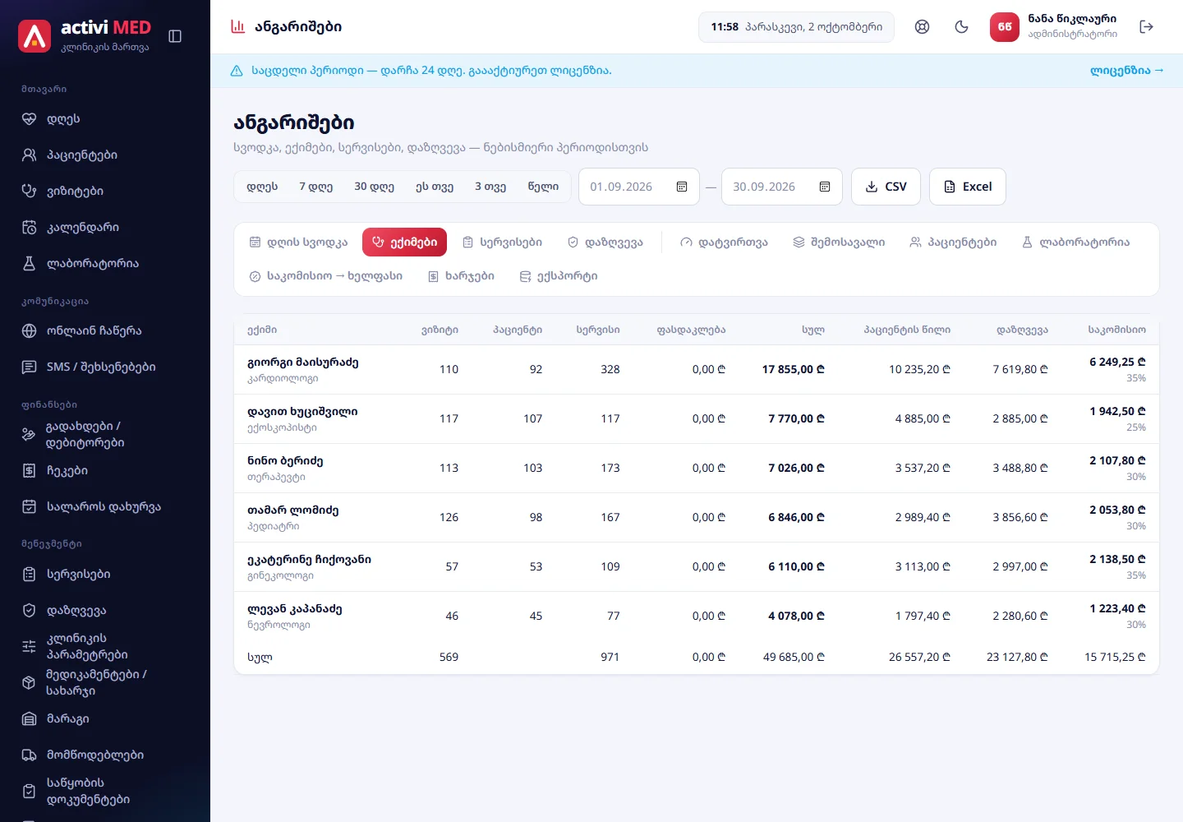Open კალენდარი in the sidebar
Viewport: 1183px width, 822px height.
(x=105, y=228)
